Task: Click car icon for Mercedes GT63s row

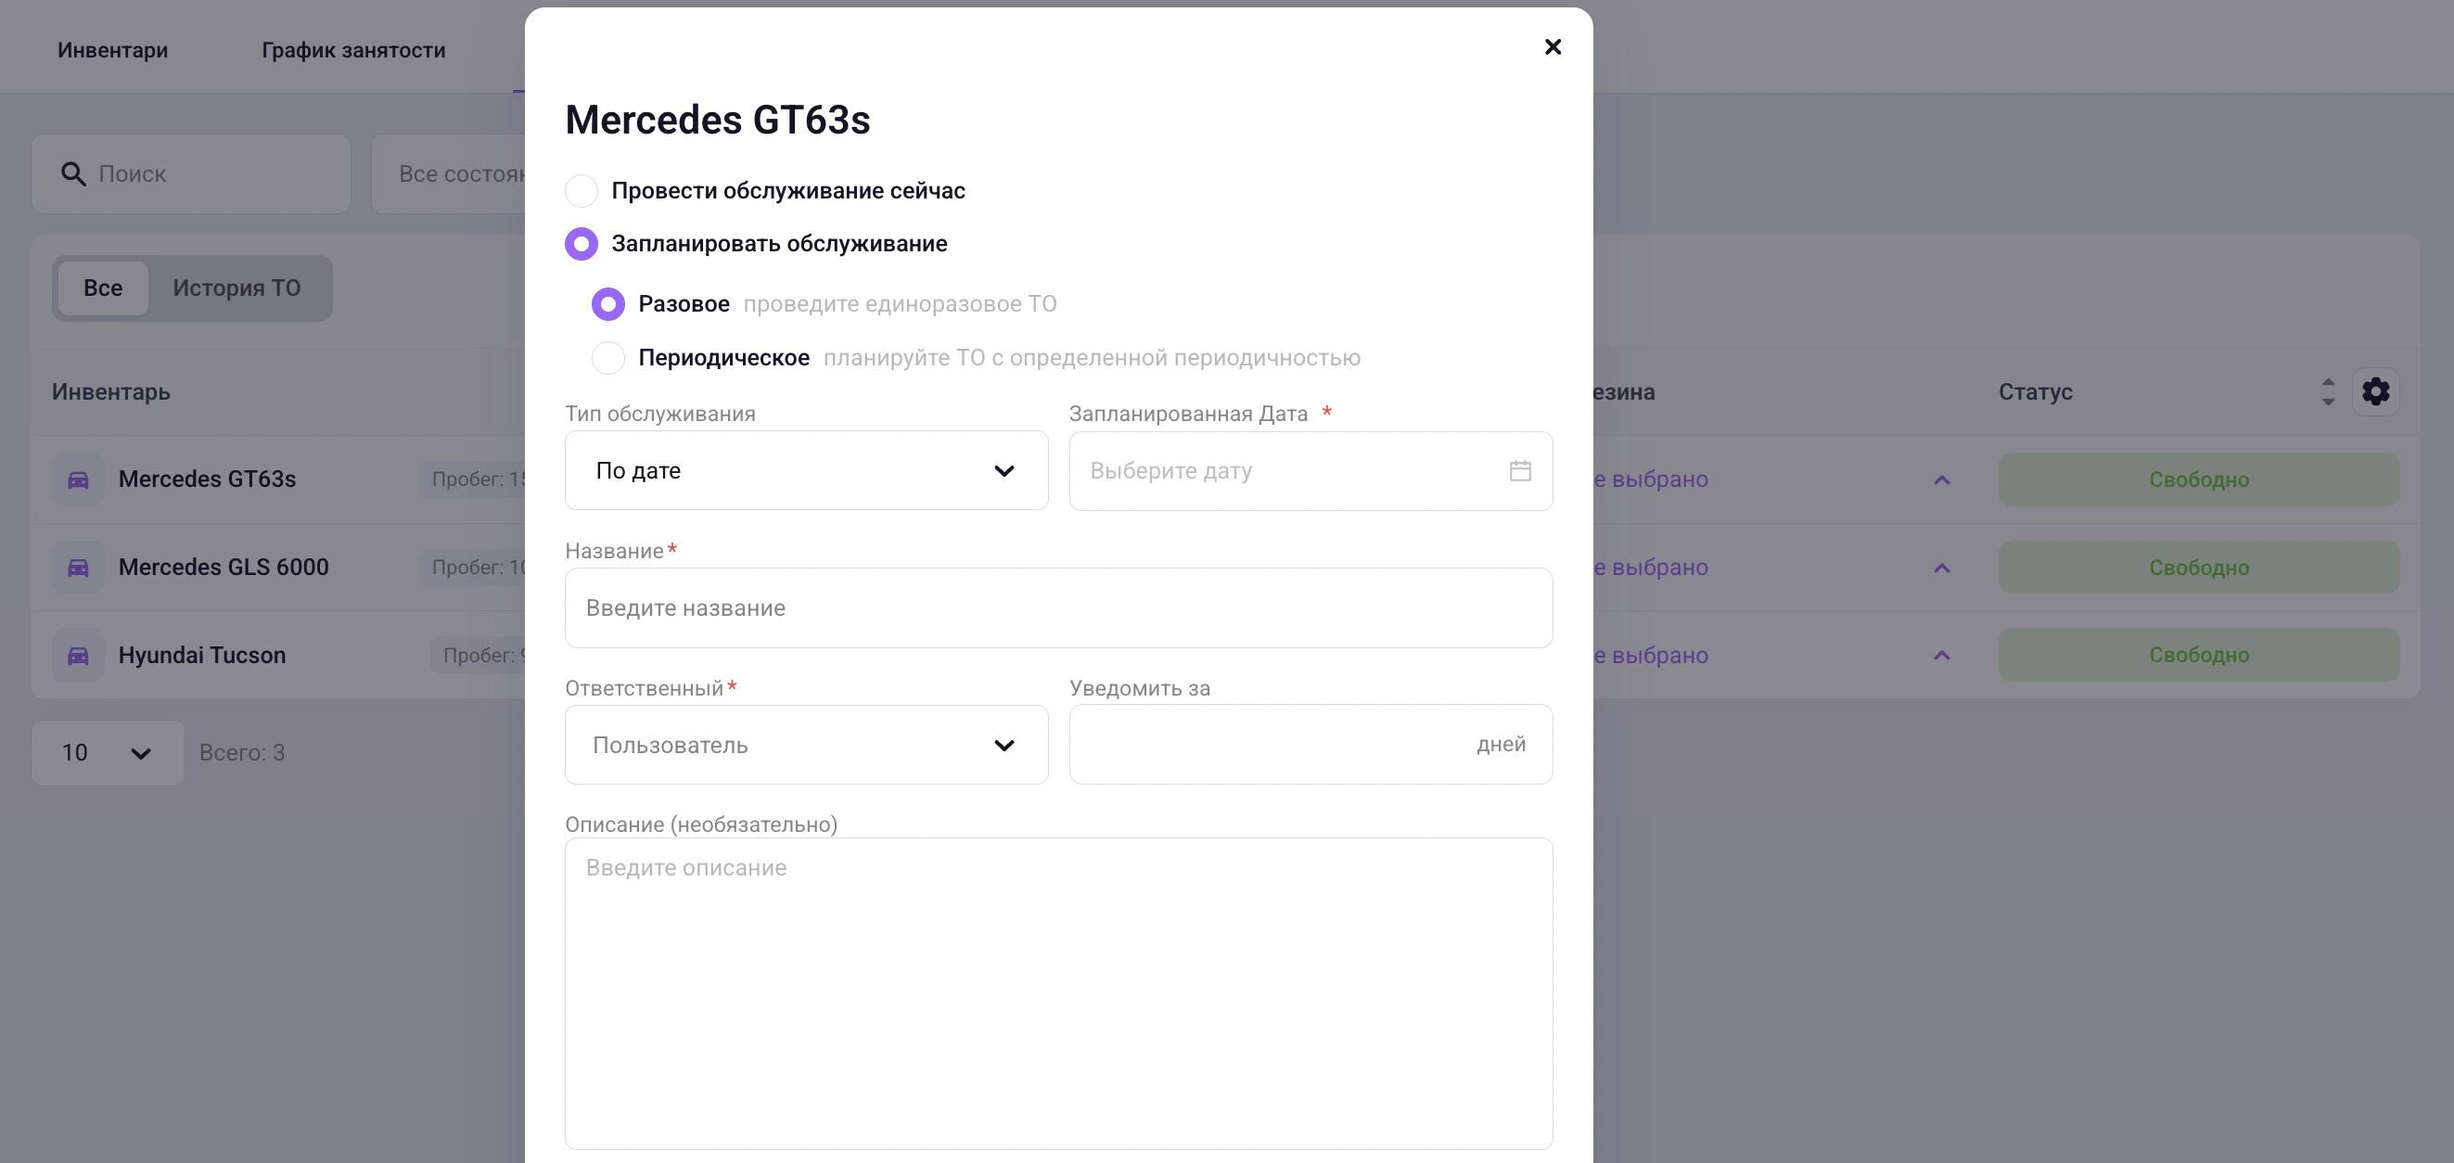Action: [x=78, y=479]
